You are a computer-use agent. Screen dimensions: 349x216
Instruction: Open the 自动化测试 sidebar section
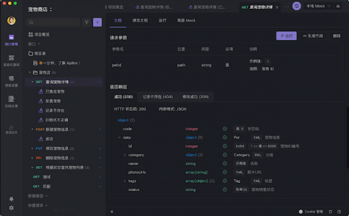point(12,60)
